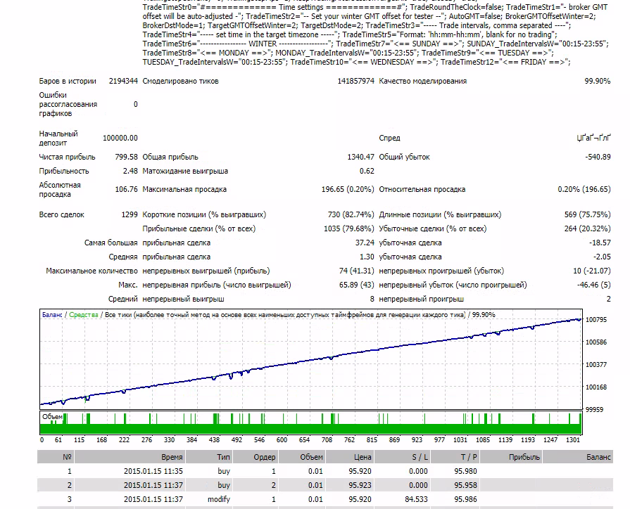Viewport: 630px width, 509px height.
Task: Select the deposit value 100000.00
Action: [120, 138]
